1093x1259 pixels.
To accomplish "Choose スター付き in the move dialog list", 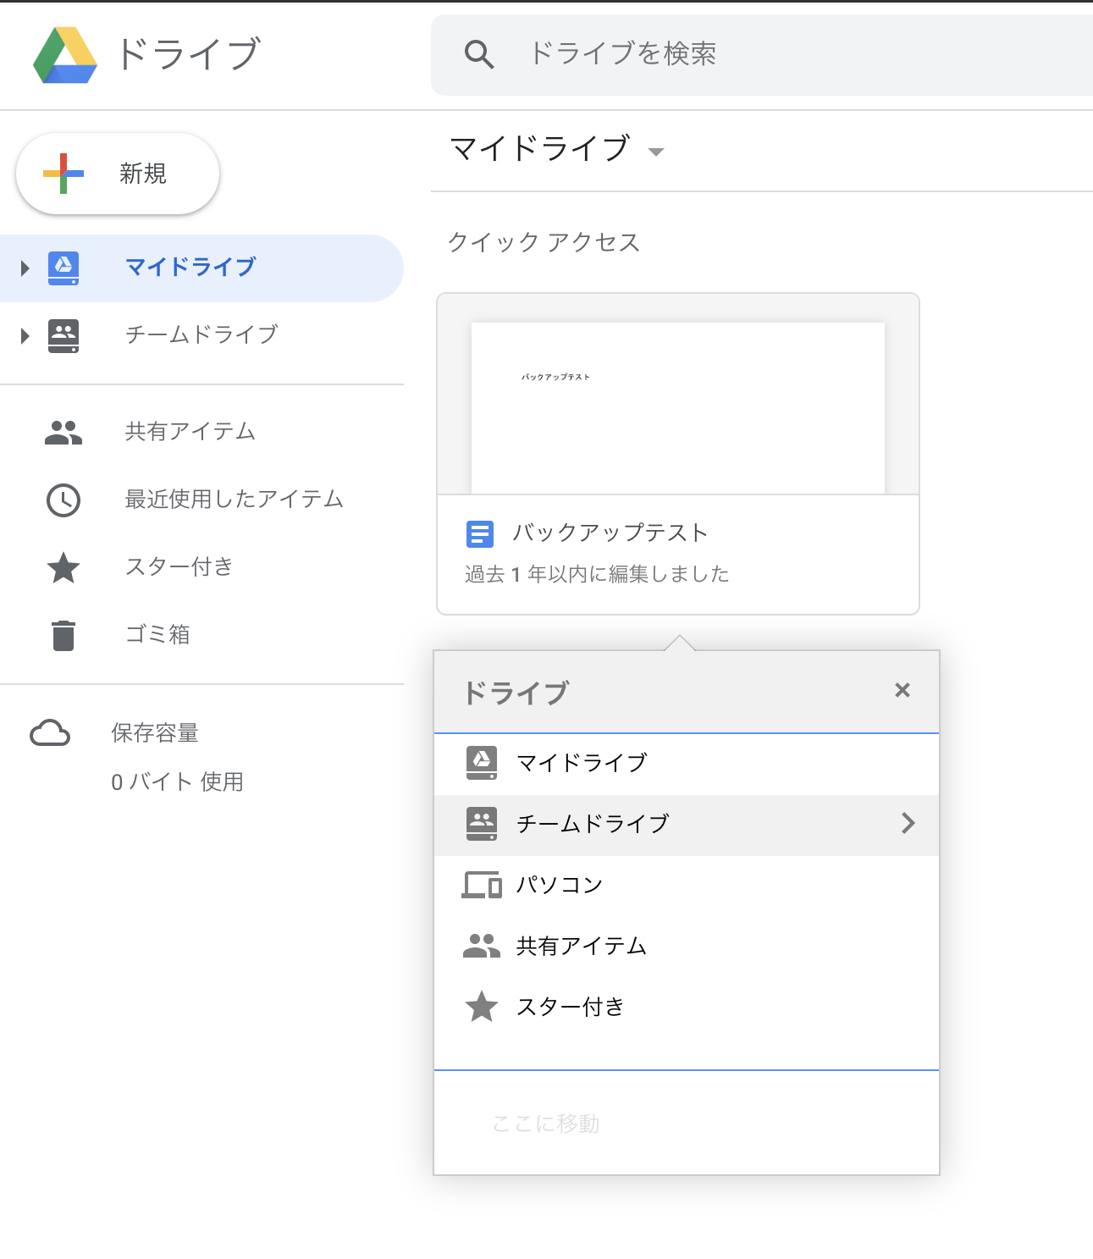I will pos(687,1008).
